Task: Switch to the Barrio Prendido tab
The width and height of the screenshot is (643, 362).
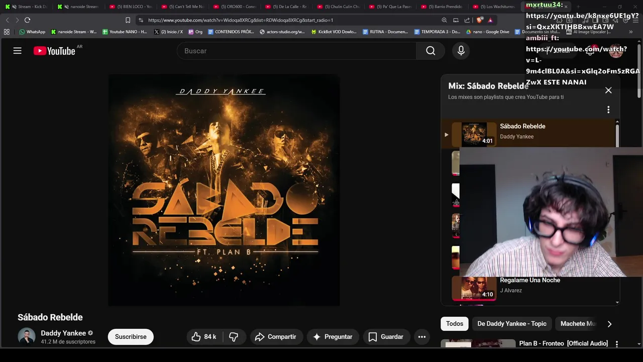Action: tap(442, 7)
